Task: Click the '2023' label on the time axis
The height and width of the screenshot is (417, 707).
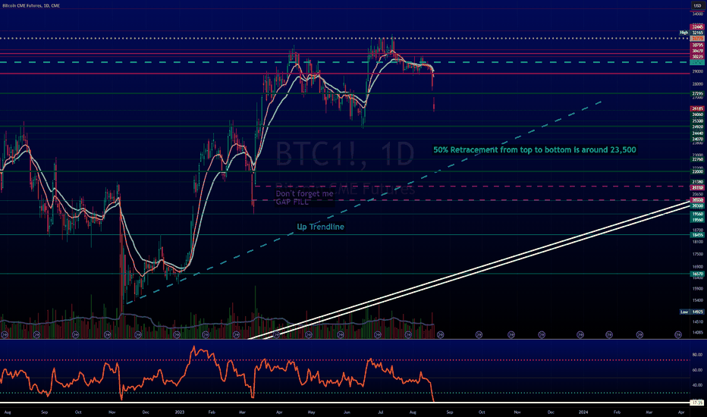Action: pyautogui.click(x=180, y=412)
